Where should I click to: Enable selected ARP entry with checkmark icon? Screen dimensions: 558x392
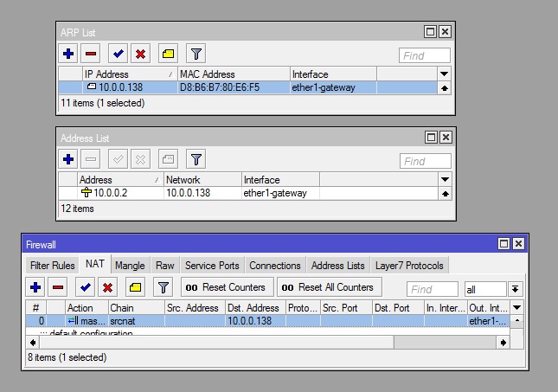click(x=119, y=54)
